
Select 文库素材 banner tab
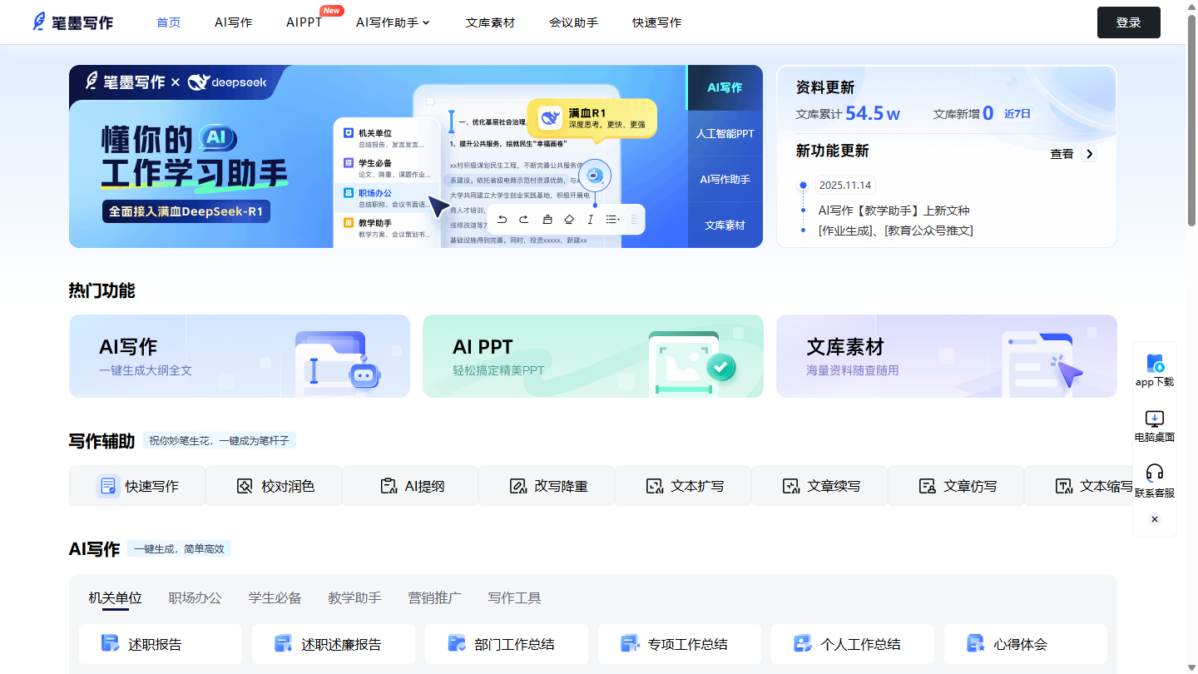(725, 225)
